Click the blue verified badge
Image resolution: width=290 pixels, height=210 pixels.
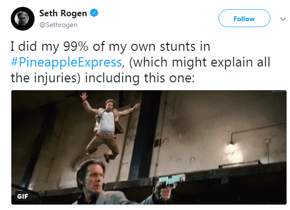pos(94,13)
